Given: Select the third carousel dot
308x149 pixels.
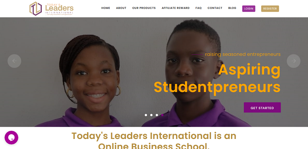Looking at the screenshot, I should pos(157,115).
